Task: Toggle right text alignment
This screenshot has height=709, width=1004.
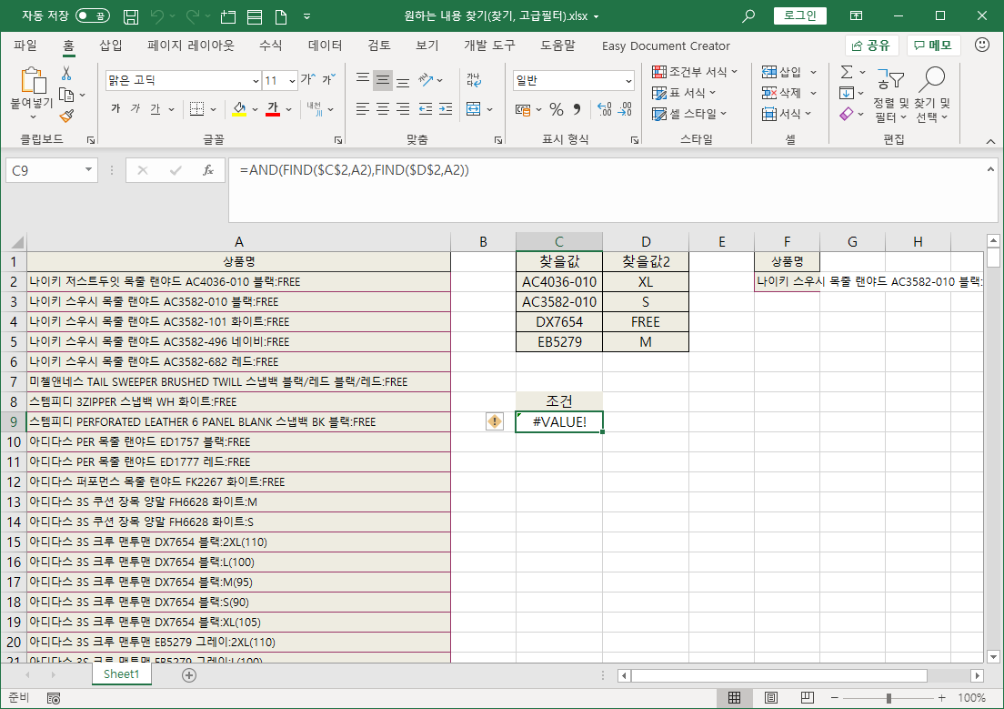Action: pos(403,109)
